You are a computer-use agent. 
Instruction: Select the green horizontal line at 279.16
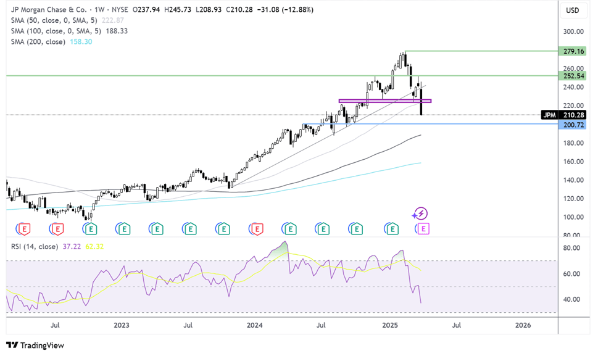pos(481,51)
